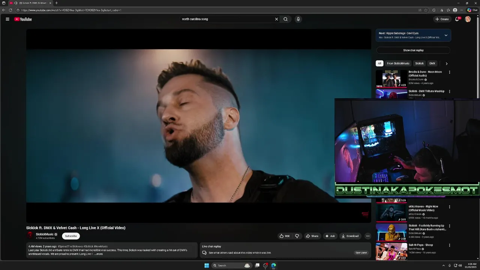
Task: Open taskbar volume control
Action: point(460,265)
